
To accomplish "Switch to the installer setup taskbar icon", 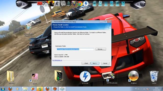I will pyautogui.click(x=62, y=89).
